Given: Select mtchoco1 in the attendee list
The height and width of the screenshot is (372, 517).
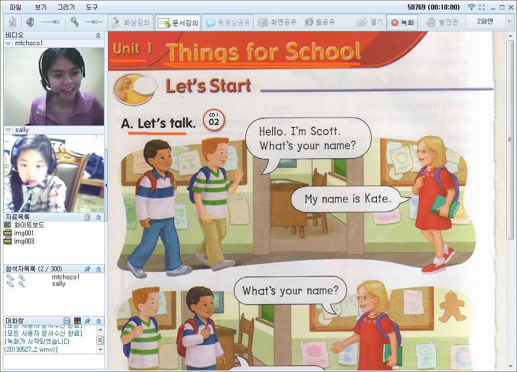Looking at the screenshot, I should tap(66, 277).
